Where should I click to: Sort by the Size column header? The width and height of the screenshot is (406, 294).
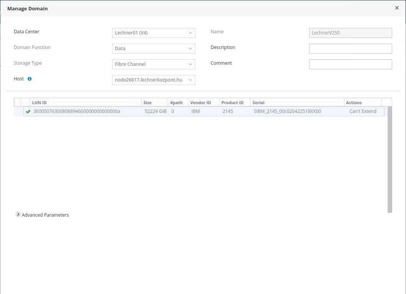(x=154, y=103)
